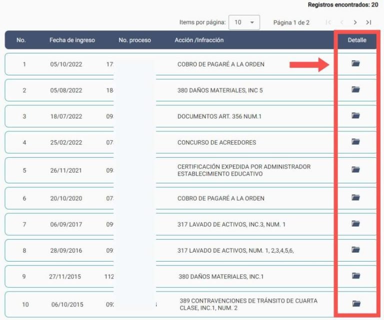This screenshot has width=384, height=320.
Task: Open detail folder for CONTRAVENCIONES DE TRÁNSITO row
Action: [356, 304]
